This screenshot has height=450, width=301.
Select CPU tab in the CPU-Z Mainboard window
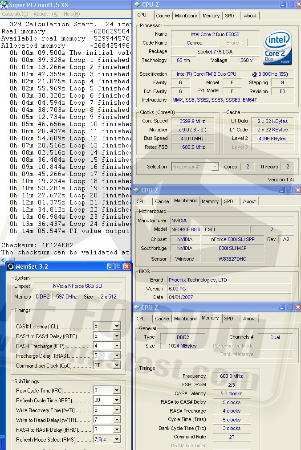(x=141, y=201)
